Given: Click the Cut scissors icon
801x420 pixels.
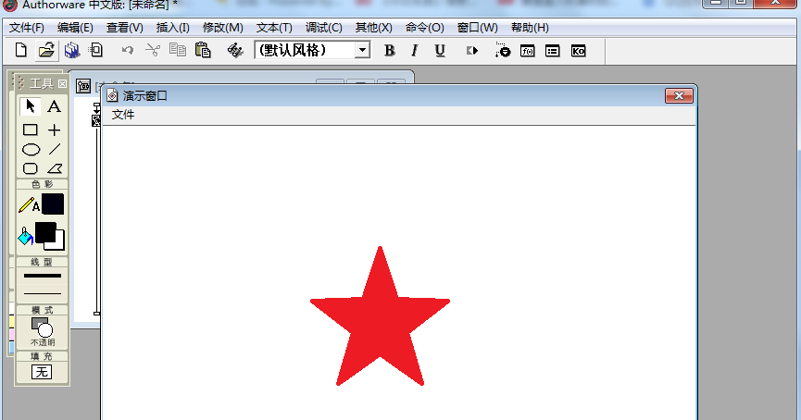Looking at the screenshot, I should [153, 50].
